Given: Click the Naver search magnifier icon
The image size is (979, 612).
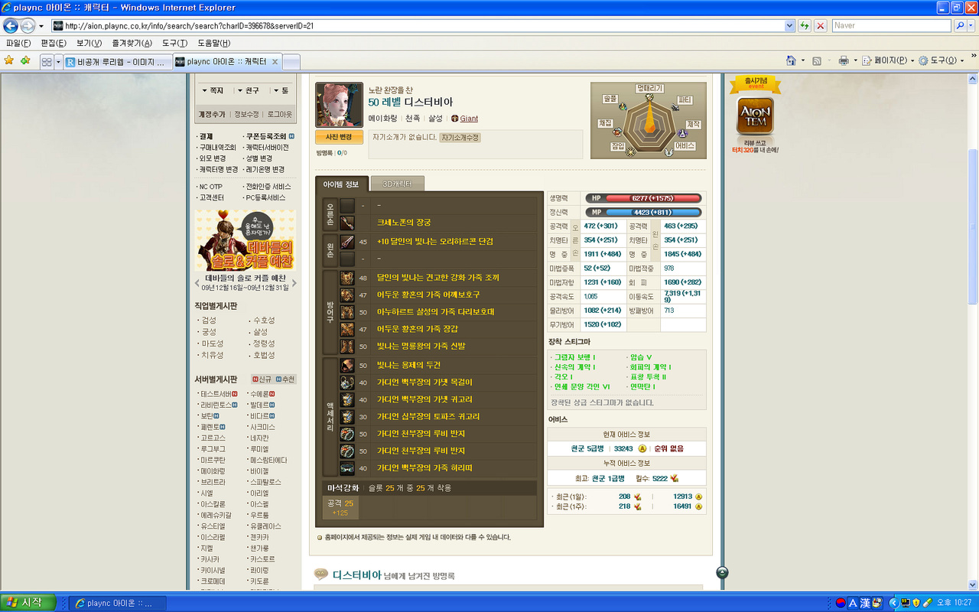Looking at the screenshot, I should (961, 25).
